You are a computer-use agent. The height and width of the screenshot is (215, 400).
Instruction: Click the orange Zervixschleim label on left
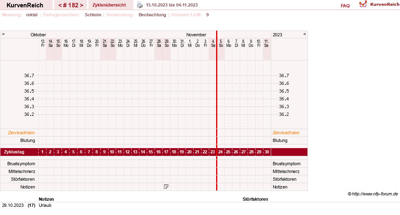(21, 133)
